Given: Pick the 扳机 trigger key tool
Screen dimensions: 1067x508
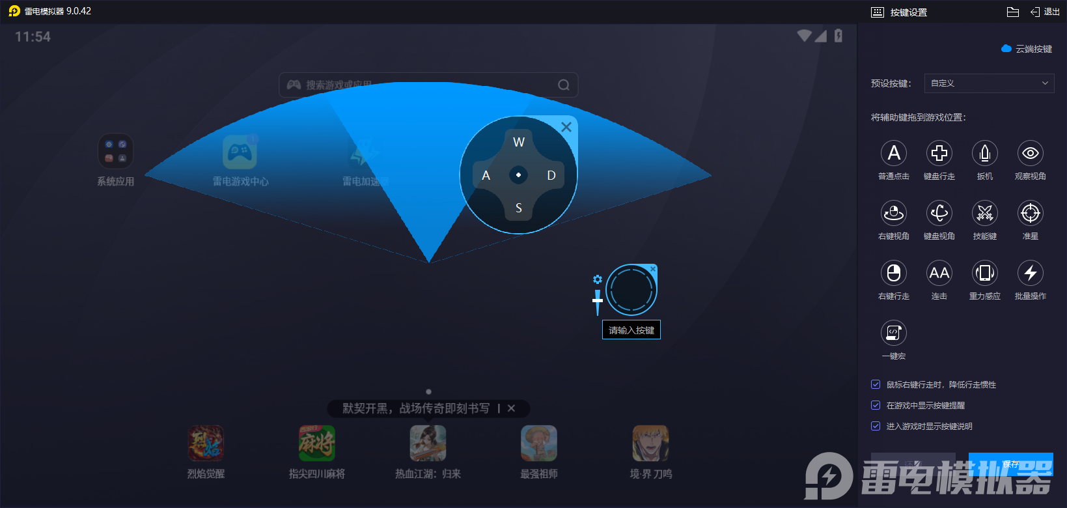Looking at the screenshot, I should 985,153.
